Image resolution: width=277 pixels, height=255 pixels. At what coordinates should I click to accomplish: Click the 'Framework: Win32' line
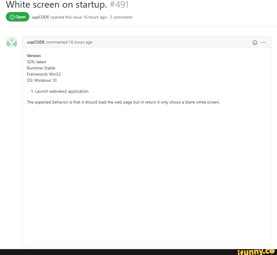pyautogui.click(x=44, y=74)
